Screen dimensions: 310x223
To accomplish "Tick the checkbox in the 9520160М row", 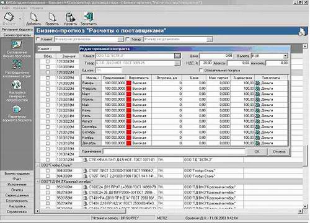I will coord(48,193).
